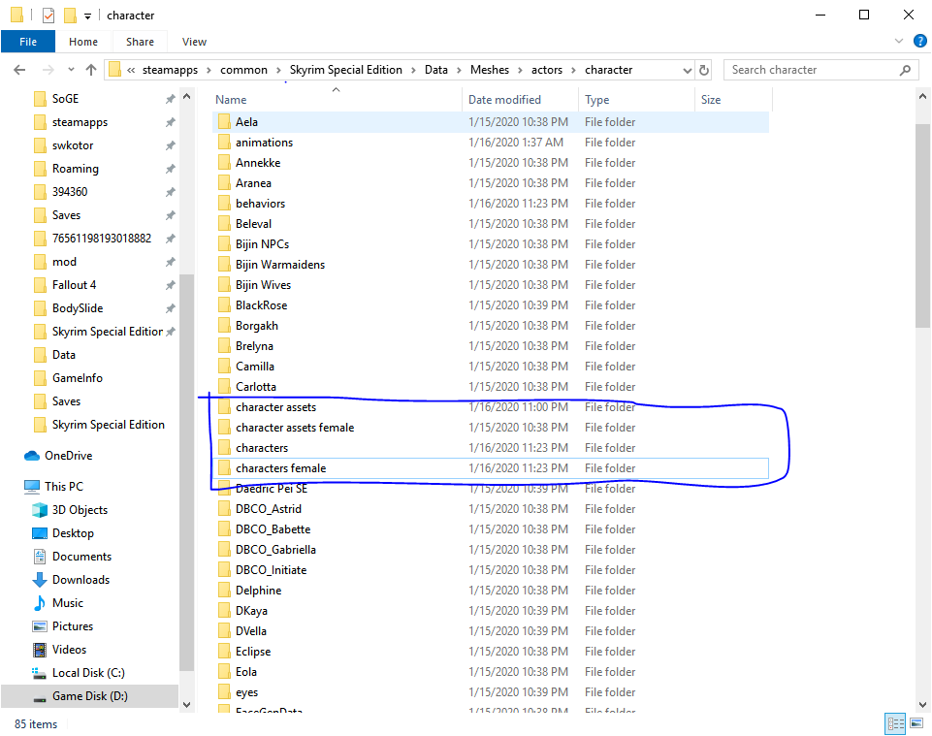This screenshot has width=932, height=736.
Task: Select Skyrim Special Edition breadcrumb
Action: (x=346, y=70)
